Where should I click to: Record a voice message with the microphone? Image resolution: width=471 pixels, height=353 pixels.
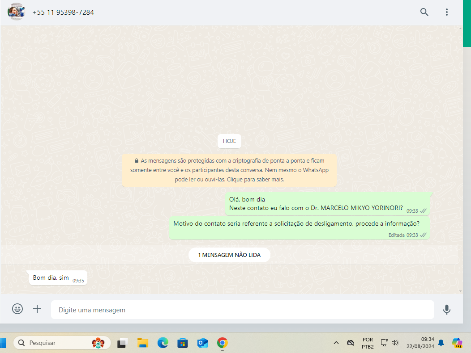[447, 309]
